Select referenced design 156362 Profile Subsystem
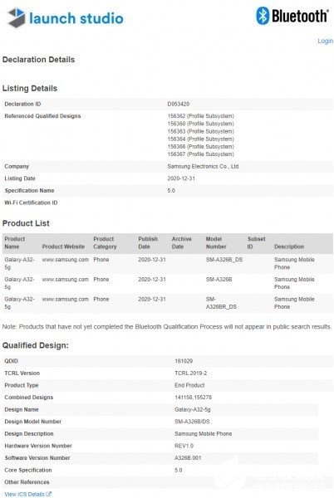 tap(200, 116)
